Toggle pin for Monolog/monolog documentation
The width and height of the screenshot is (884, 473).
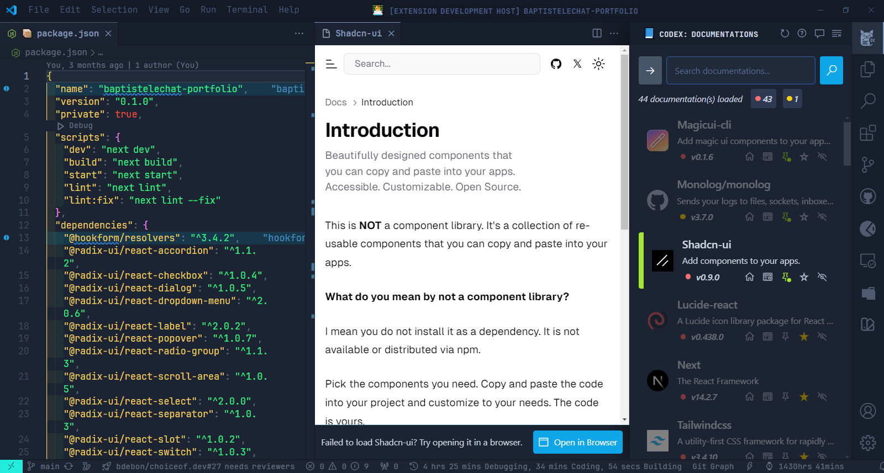[x=786, y=217]
